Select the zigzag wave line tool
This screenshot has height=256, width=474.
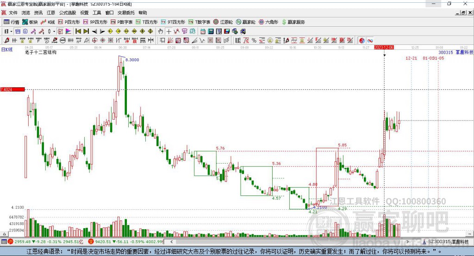tap(202, 41)
